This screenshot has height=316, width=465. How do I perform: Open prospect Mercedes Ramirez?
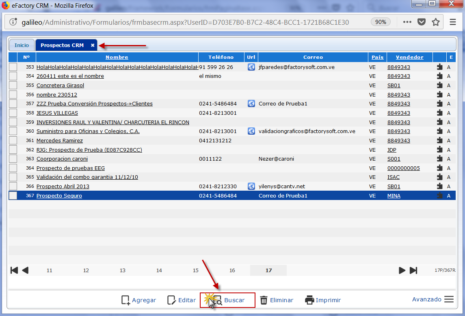point(60,141)
